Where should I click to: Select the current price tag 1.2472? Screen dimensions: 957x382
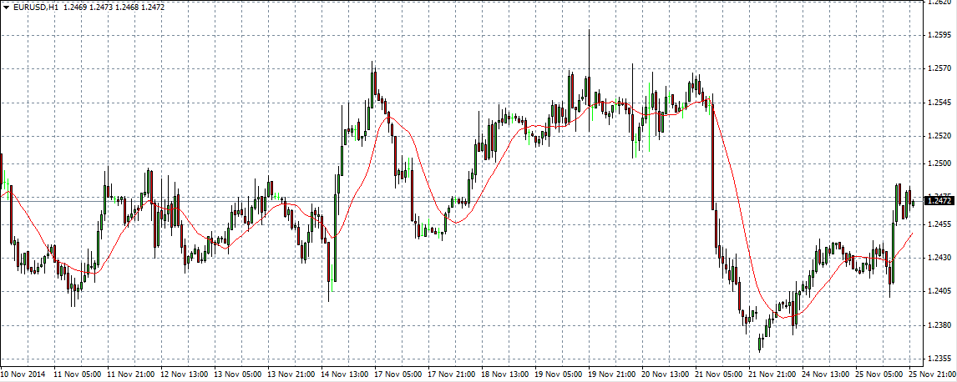(x=939, y=201)
